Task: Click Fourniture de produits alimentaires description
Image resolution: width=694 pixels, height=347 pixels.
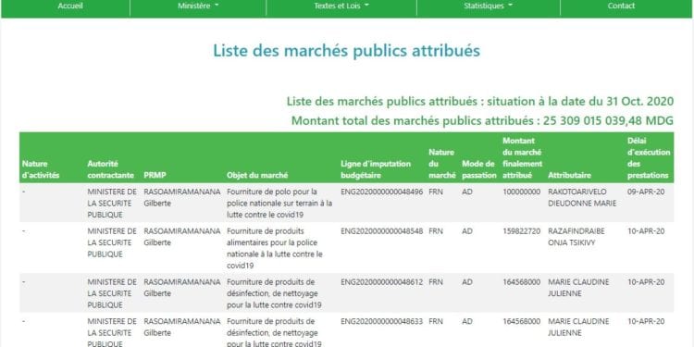Action: [275, 249]
